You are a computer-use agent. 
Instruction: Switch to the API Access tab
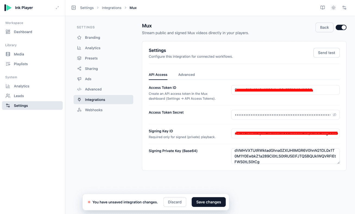click(x=158, y=74)
